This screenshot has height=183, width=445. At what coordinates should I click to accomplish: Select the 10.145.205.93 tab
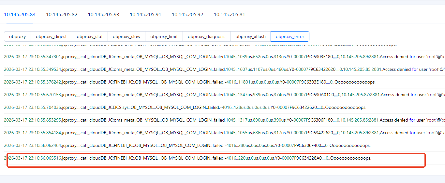pos(103,15)
